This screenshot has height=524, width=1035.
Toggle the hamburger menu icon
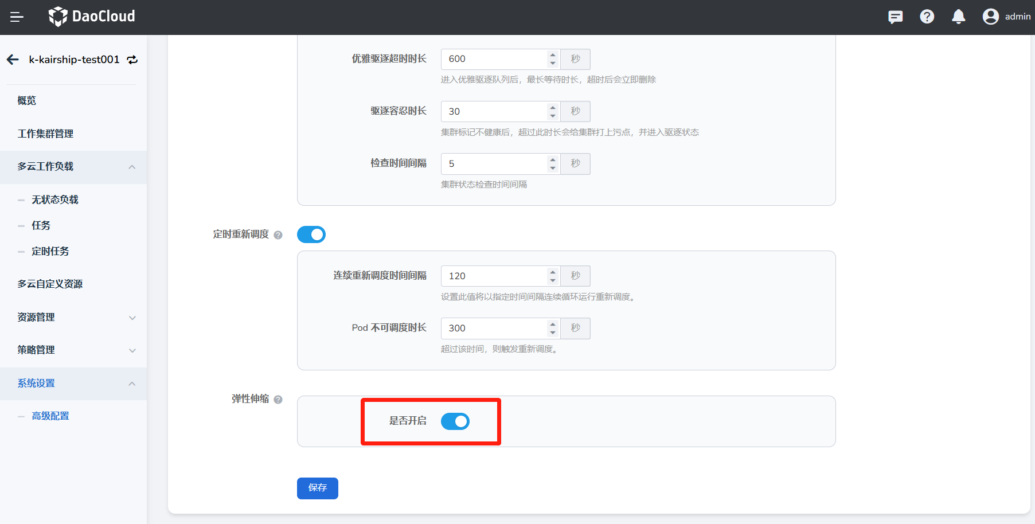pos(17,17)
